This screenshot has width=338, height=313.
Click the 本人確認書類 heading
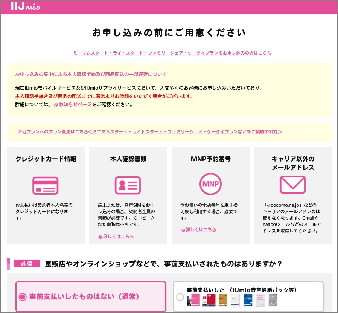pos(128,159)
